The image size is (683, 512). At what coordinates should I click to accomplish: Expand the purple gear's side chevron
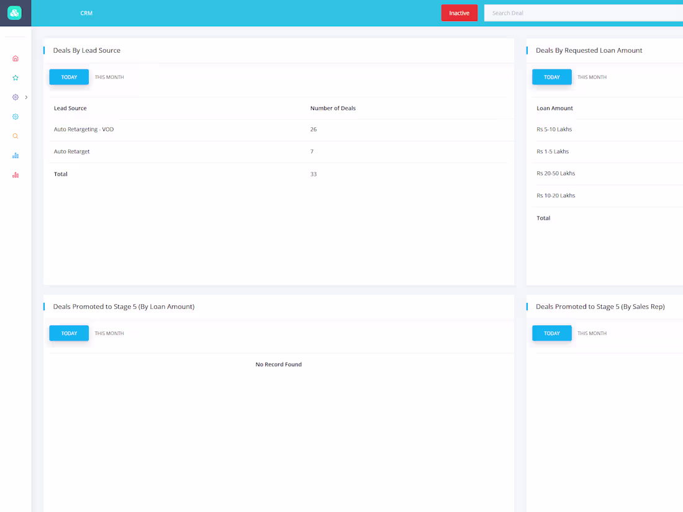pos(26,97)
